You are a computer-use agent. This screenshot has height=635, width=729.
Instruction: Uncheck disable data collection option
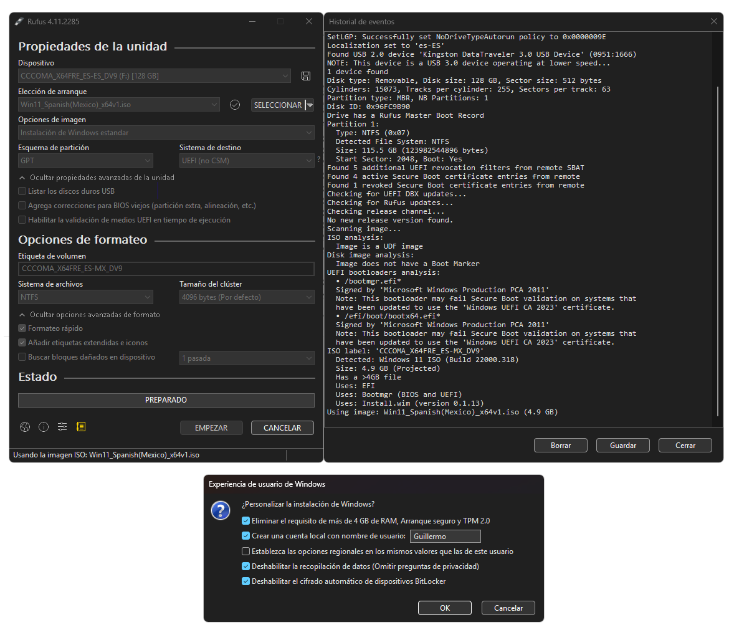tap(245, 566)
